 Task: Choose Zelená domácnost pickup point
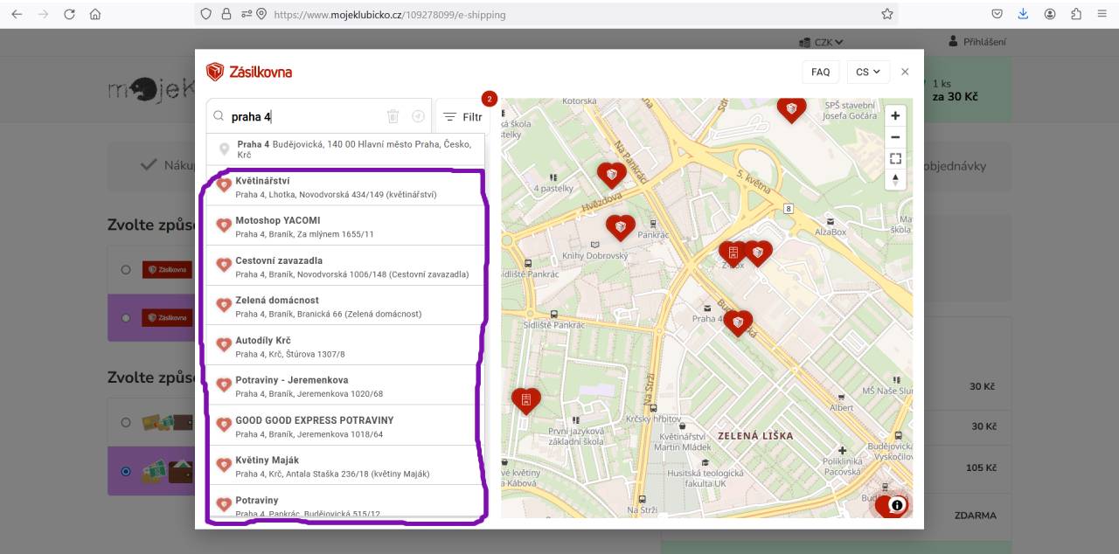tap(344, 306)
